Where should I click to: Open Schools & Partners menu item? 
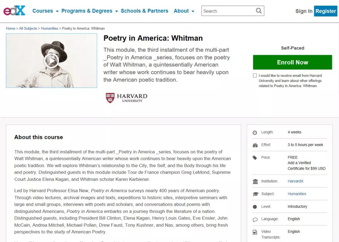(144, 11)
